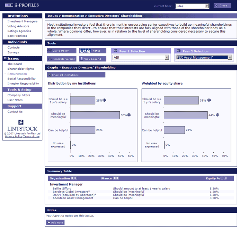Click the 21% weighted 'Can be helpful' bar
Screen dimensions: 240x229
[174, 130]
